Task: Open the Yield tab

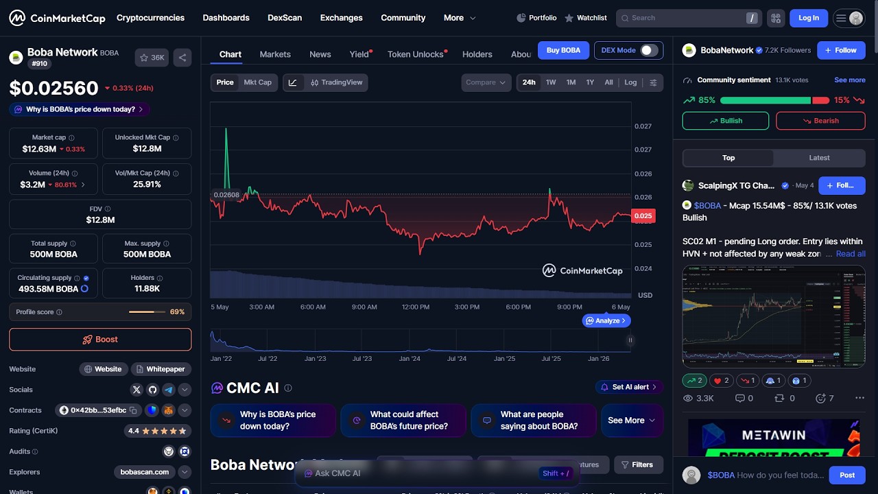Action: [359, 54]
